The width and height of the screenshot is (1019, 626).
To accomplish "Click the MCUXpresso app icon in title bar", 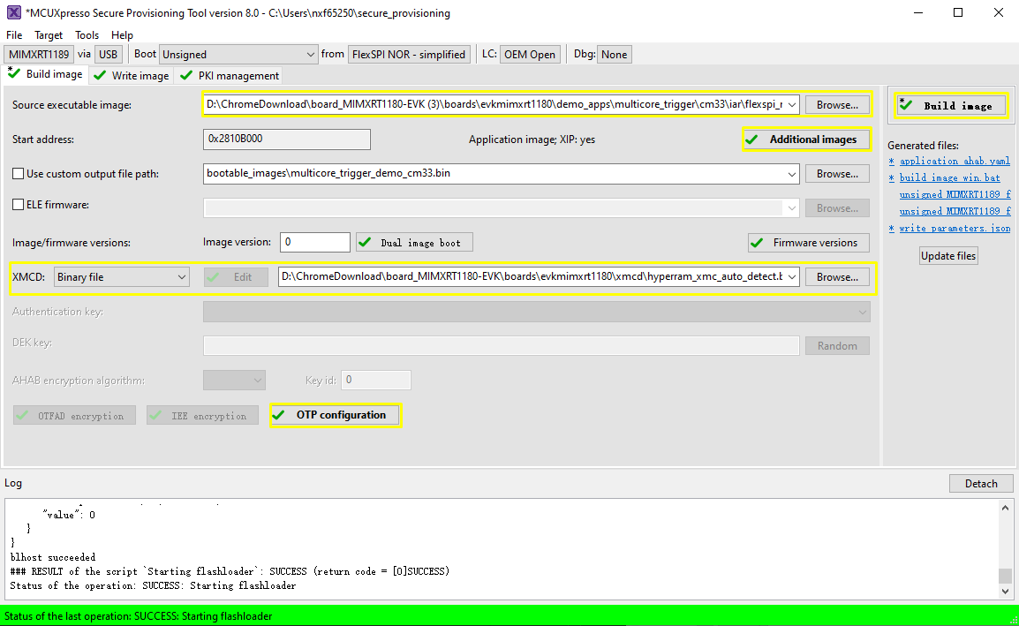I will 13,13.
